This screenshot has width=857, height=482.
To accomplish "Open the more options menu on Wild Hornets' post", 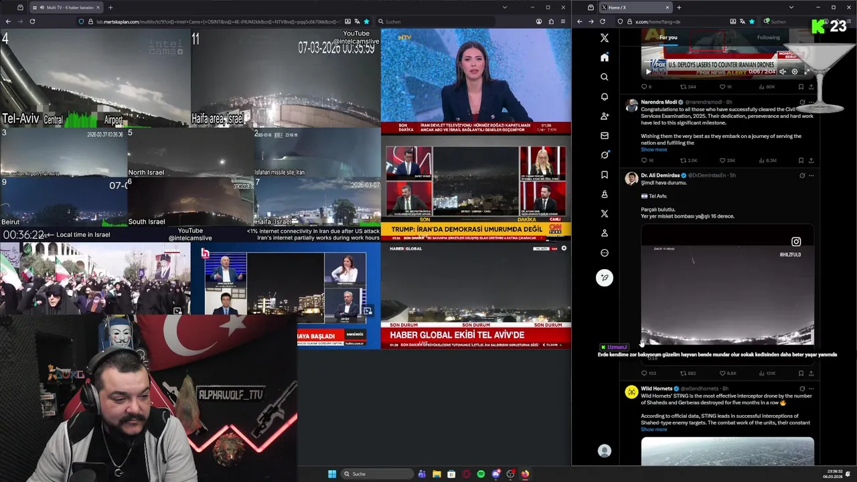I will (811, 388).
